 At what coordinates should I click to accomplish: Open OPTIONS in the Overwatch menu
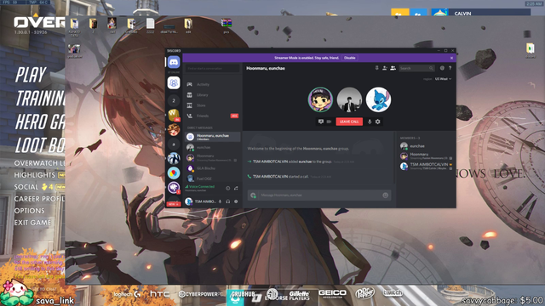point(29,211)
